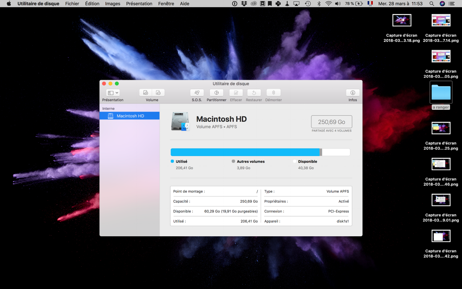The height and width of the screenshot is (289, 462).
Task: Click the white available-space bar segment
Action: 336,152
